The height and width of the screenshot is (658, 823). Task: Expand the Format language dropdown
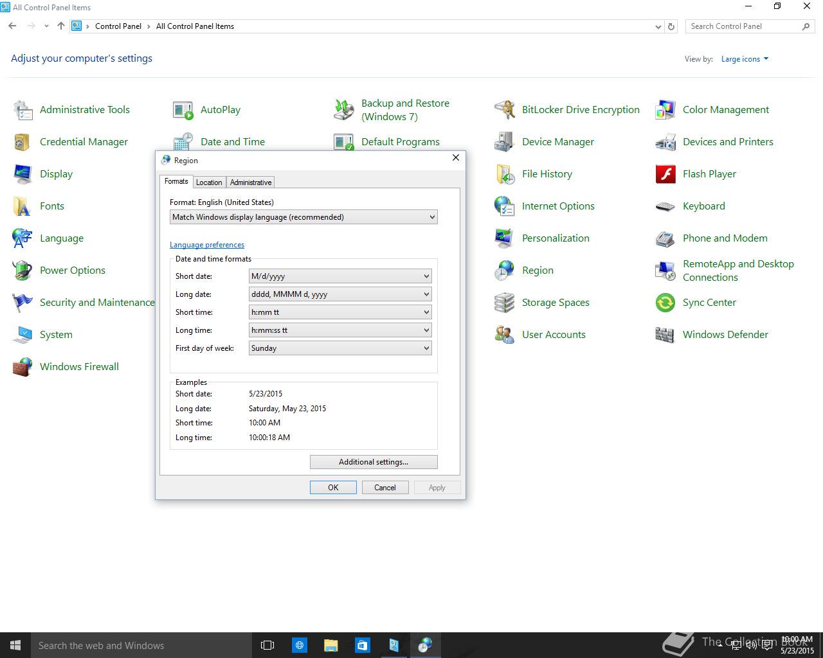click(303, 217)
